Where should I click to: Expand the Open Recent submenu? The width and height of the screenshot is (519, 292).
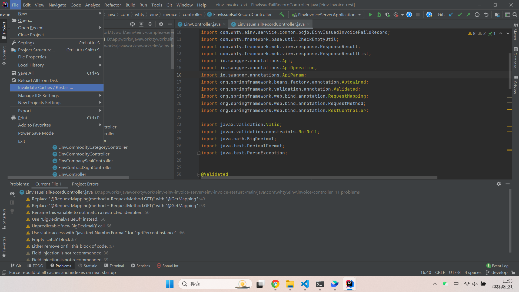[57, 28]
